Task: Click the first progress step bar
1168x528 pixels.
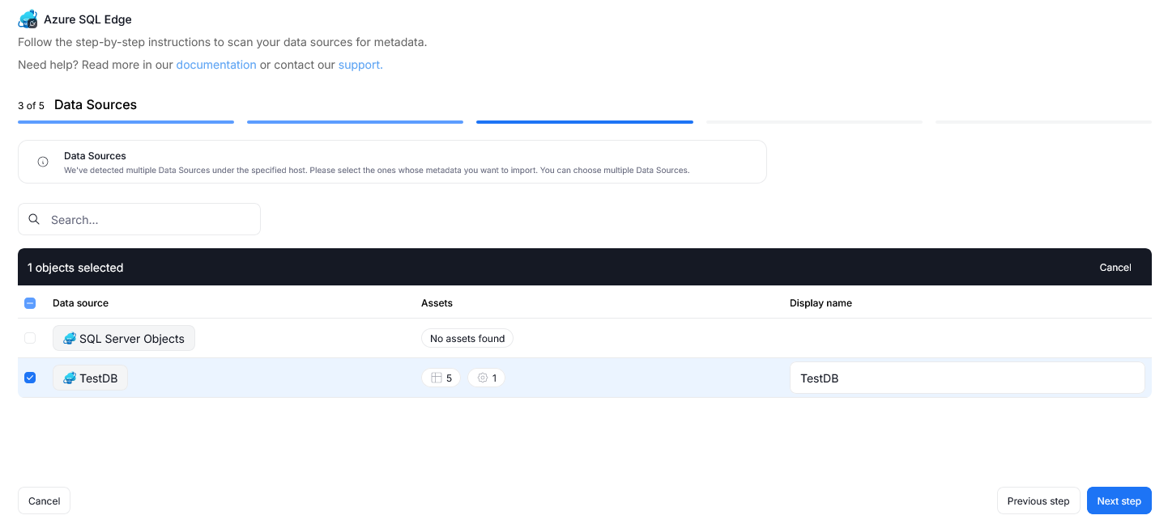Action: pyautogui.click(x=126, y=122)
